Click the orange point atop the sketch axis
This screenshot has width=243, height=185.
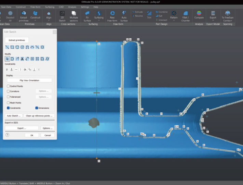point(97,41)
